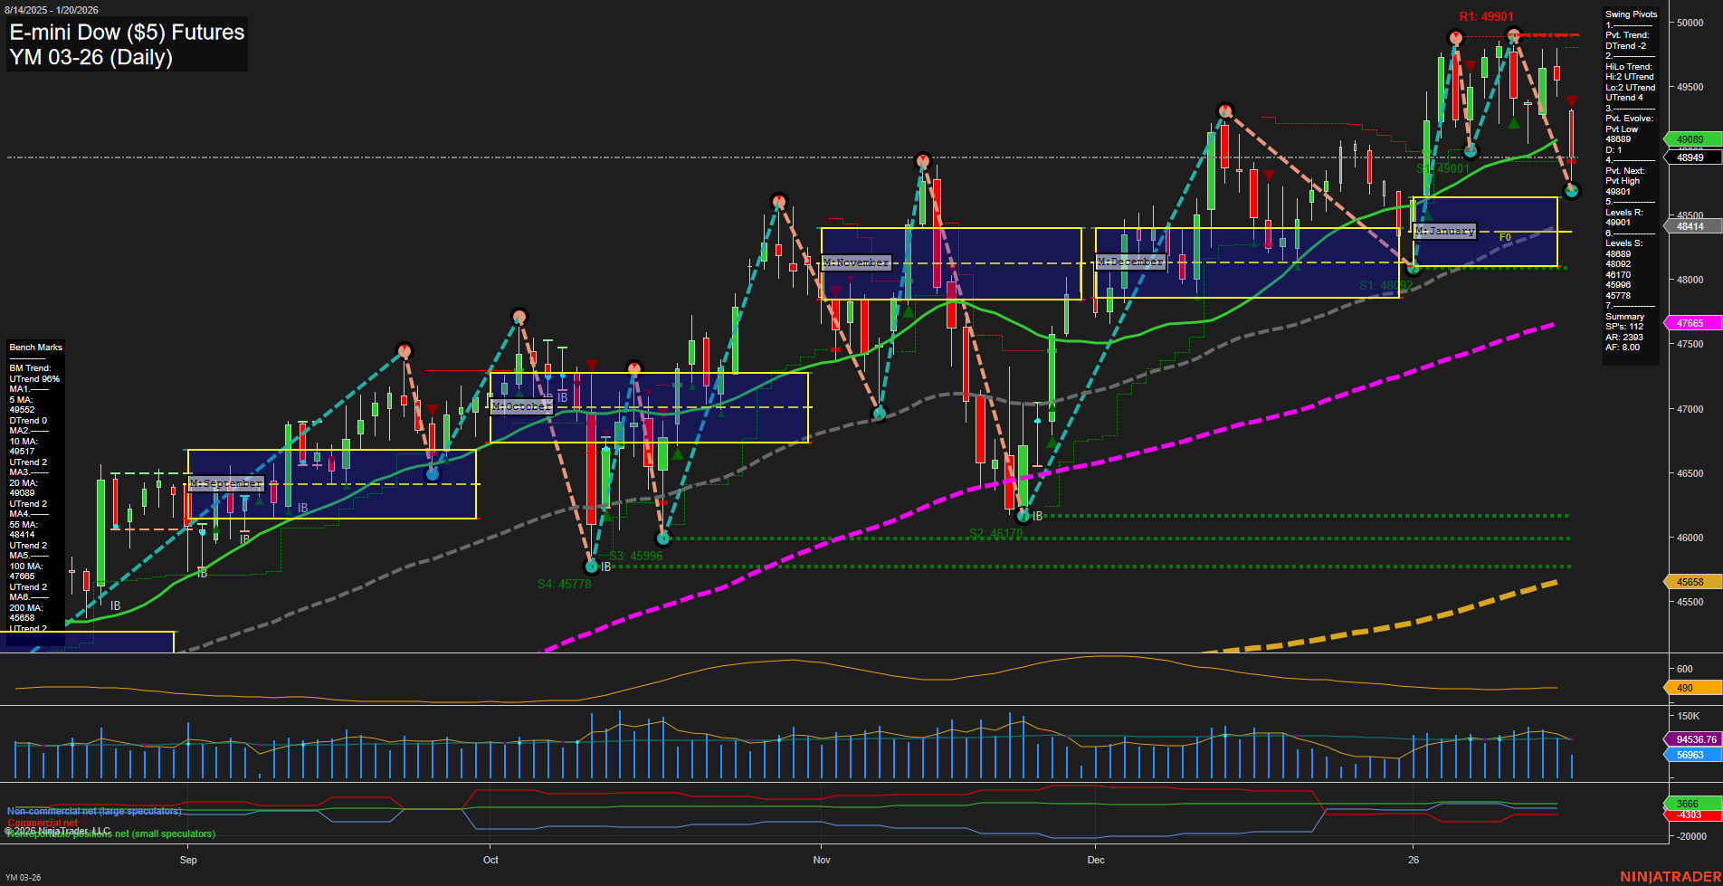Click the orange 45658 price level marker
The image size is (1723, 886).
(1689, 581)
